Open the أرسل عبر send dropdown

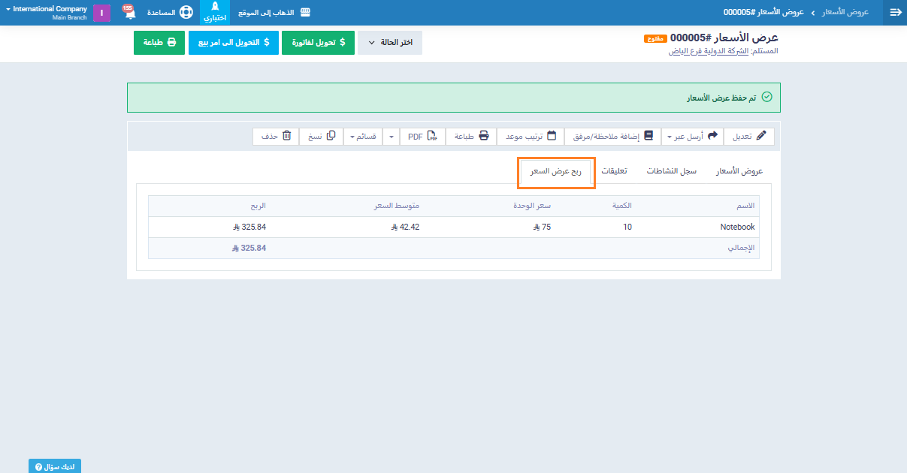pos(692,136)
